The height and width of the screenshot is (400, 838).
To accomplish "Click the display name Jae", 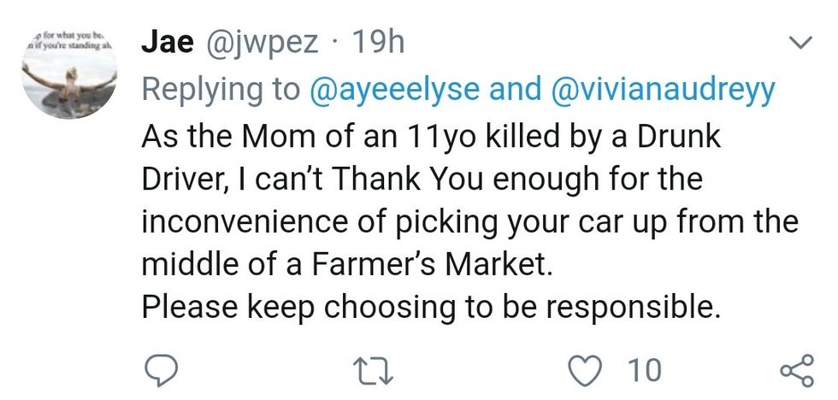I will tap(167, 43).
